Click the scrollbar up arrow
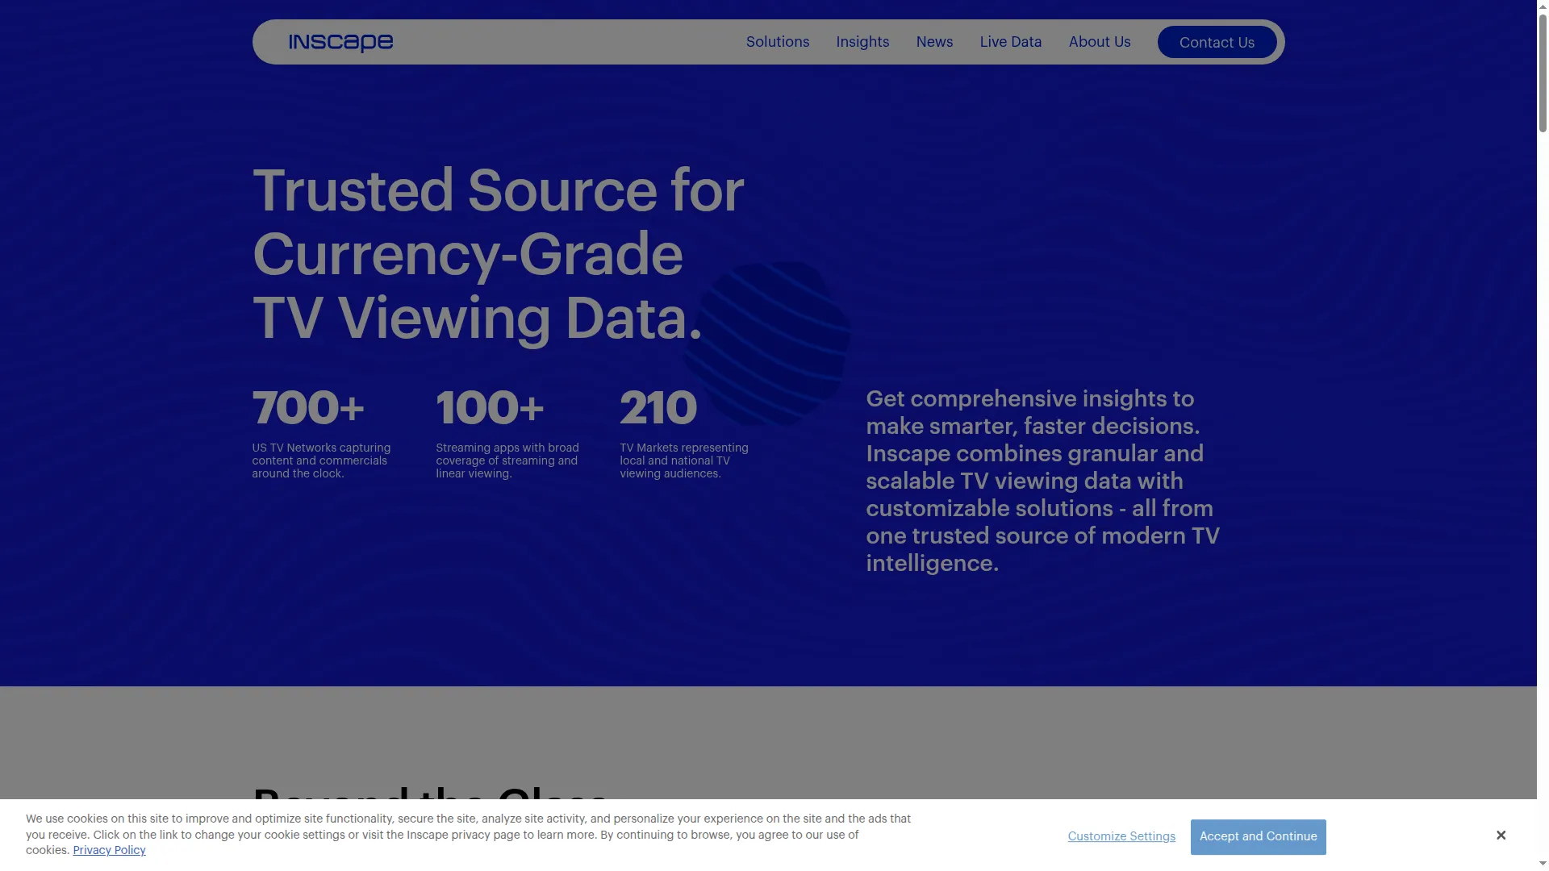The height and width of the screenshot is (871, 1549). [1543, 6]
